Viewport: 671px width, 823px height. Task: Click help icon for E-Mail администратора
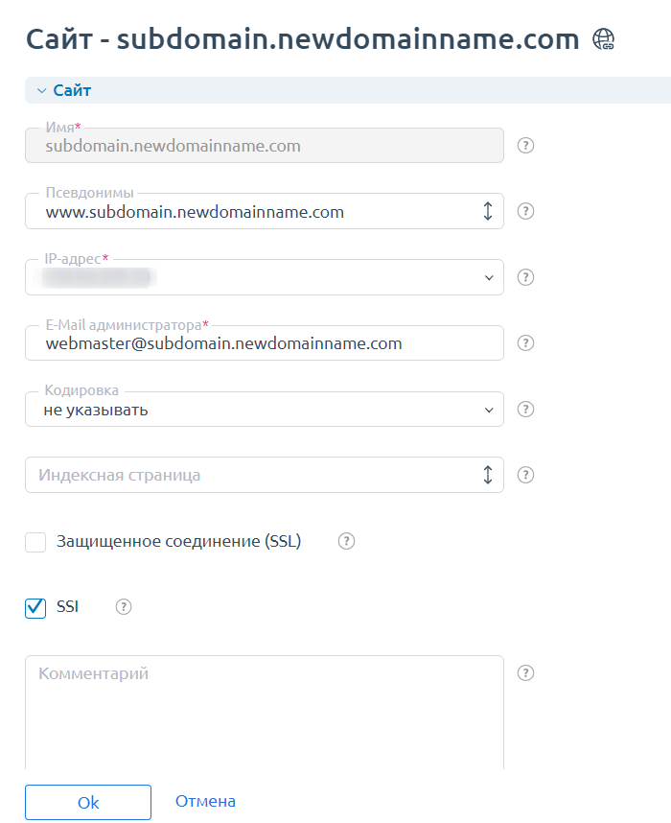click(525, 343)
